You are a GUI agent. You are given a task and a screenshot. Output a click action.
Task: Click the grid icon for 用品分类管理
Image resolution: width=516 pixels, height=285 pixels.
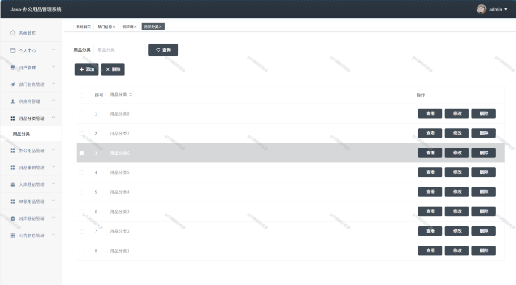pyautogui.click(x=13, y=118)
